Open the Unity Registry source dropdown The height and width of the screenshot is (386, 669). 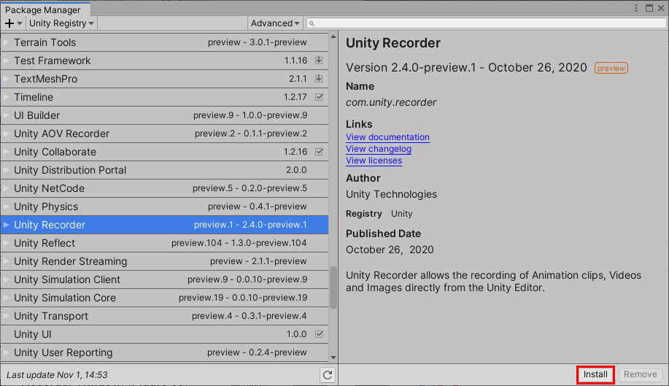[61, 23]
